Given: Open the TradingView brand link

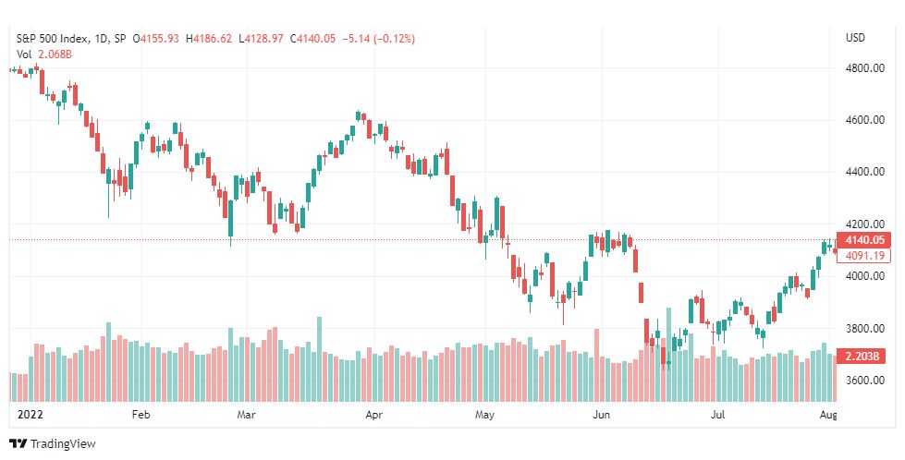Looking at the screenshot, I should [x=53, y=444].
